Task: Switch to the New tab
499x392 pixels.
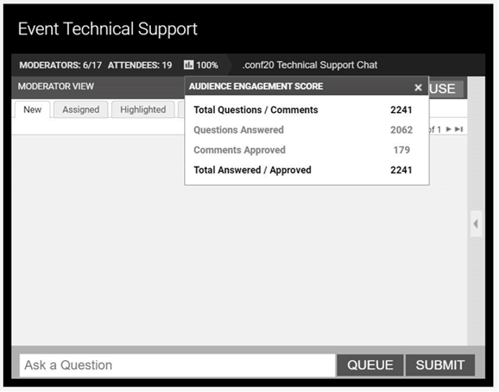Action: 32,109
